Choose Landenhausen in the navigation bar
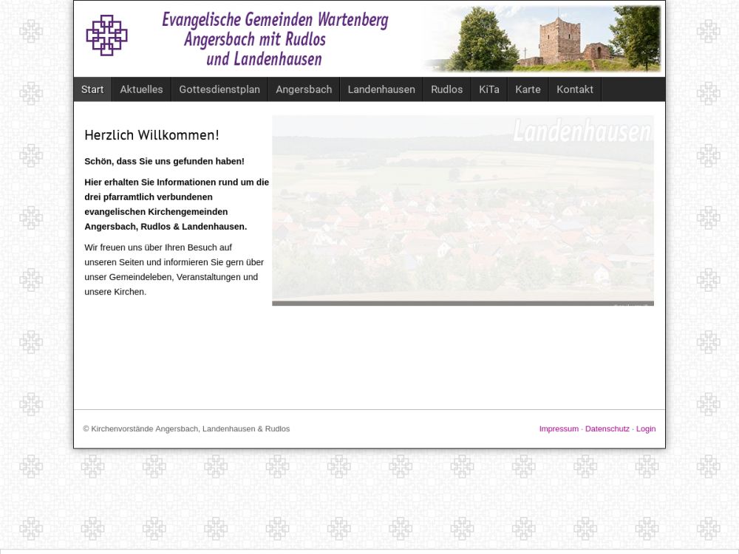 point(381,89)
